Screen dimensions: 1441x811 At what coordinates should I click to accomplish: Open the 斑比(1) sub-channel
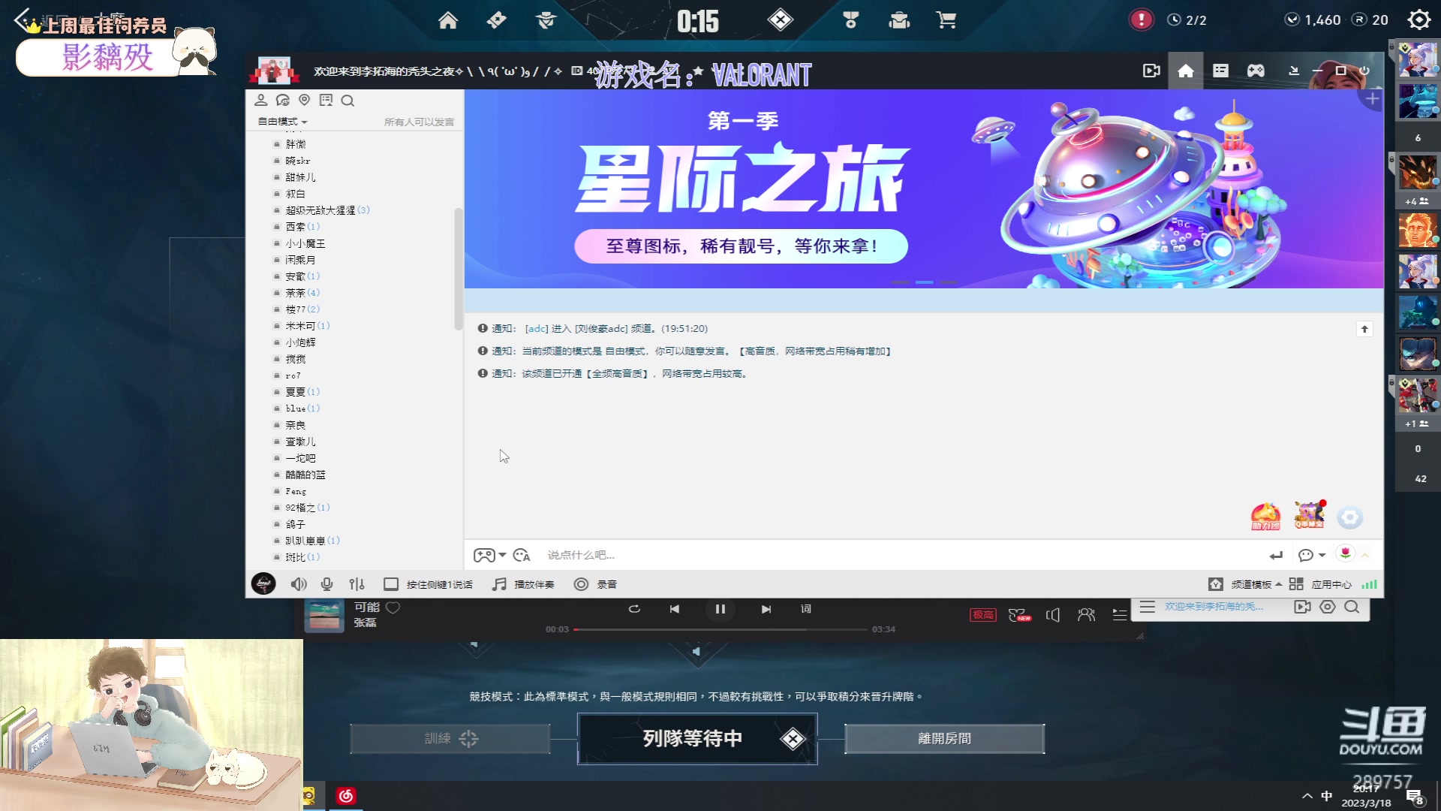302,557
